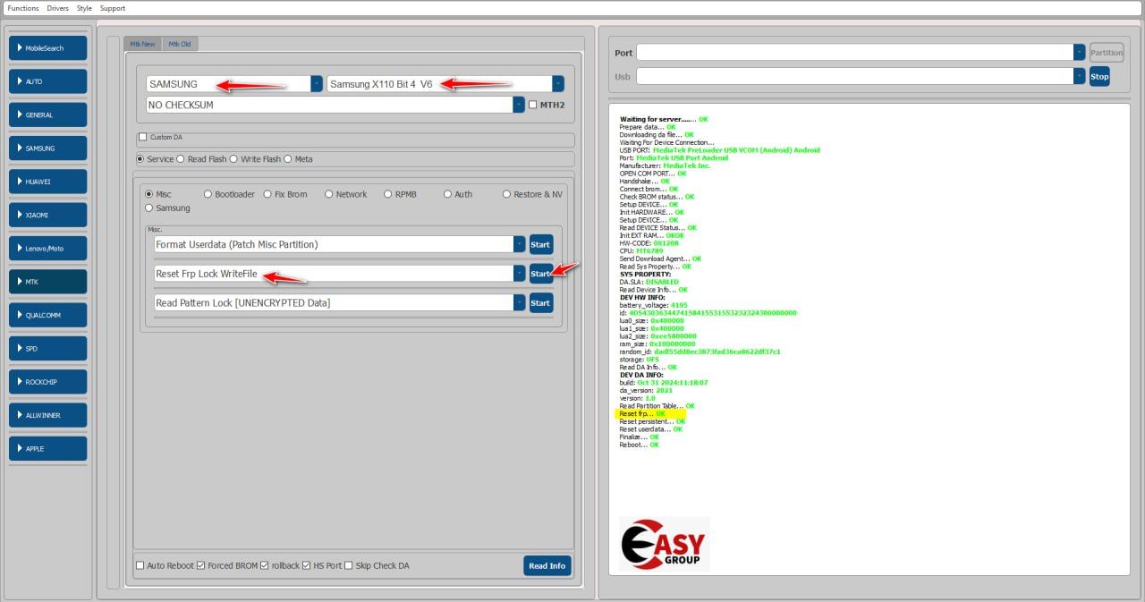Select the Samsung radio option

148,208
